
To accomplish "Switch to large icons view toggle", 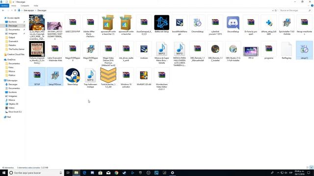I will click(x=312, y=167).
